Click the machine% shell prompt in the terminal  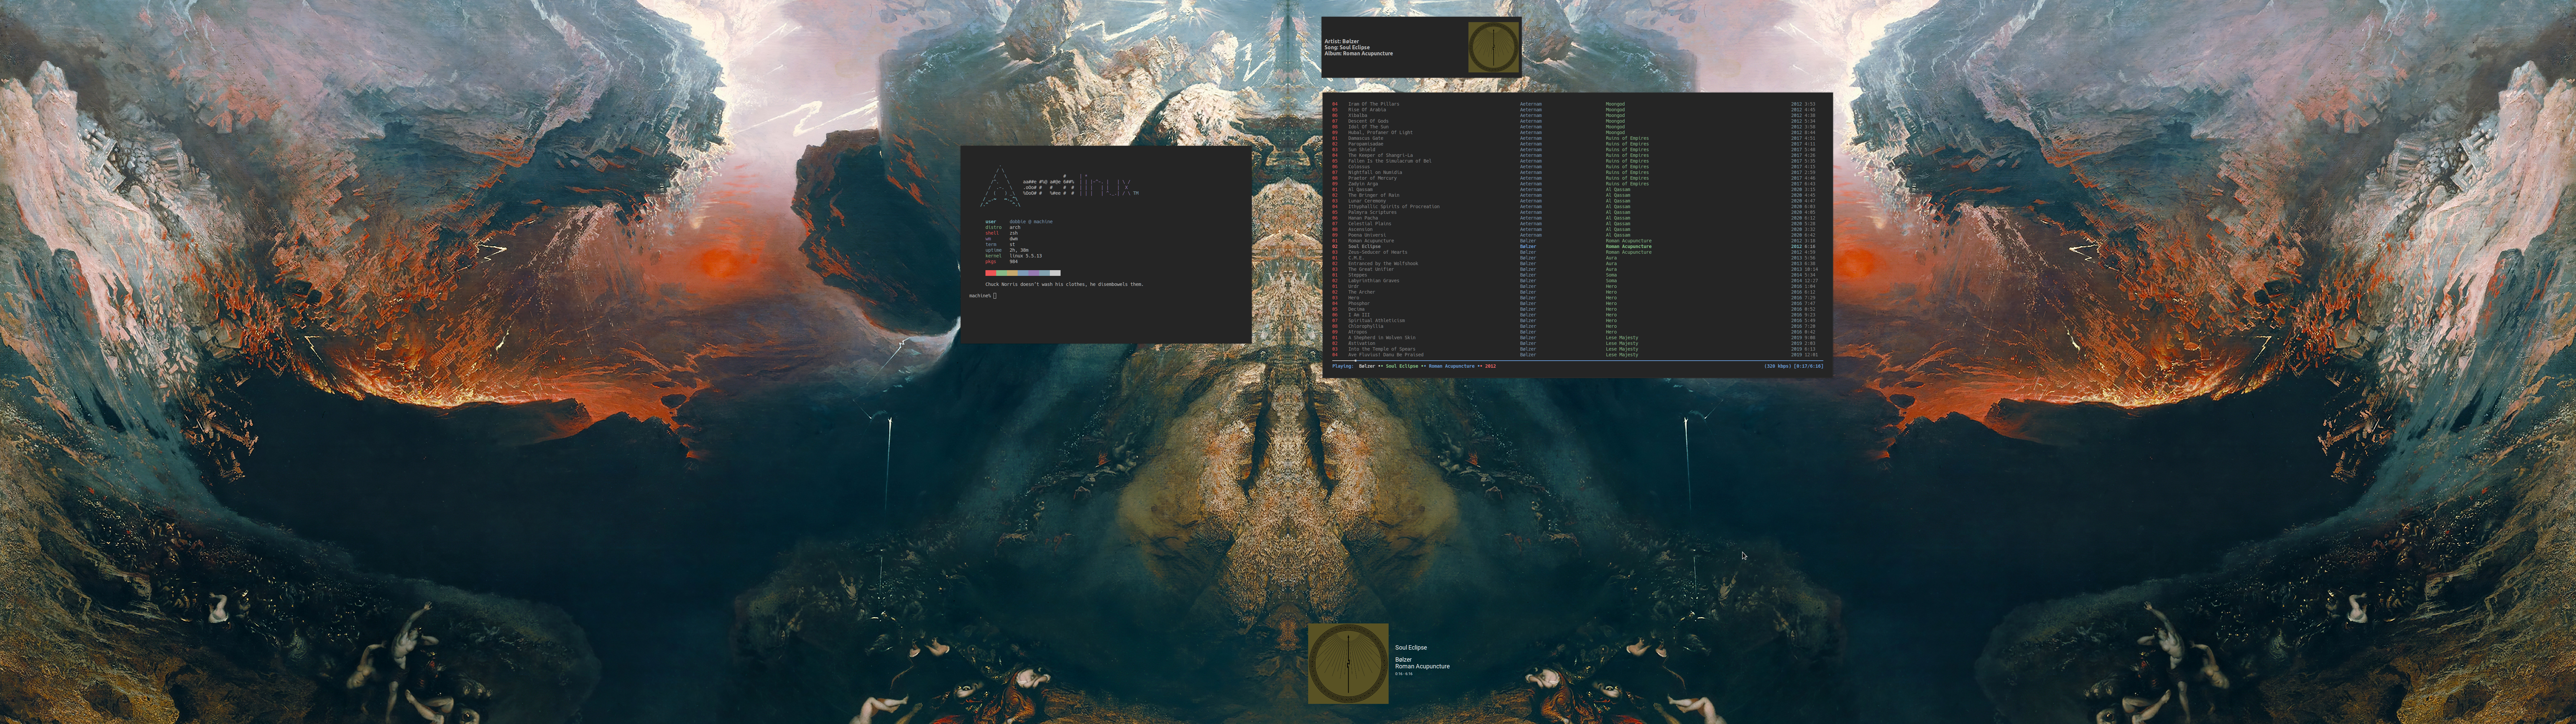[980, 296]
